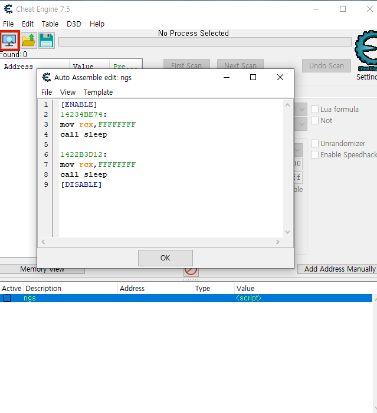This screenshot has height=413, width=377.
Task: Click the Auto Assemble dialog title icon
Action: click(x=47, y=77)
